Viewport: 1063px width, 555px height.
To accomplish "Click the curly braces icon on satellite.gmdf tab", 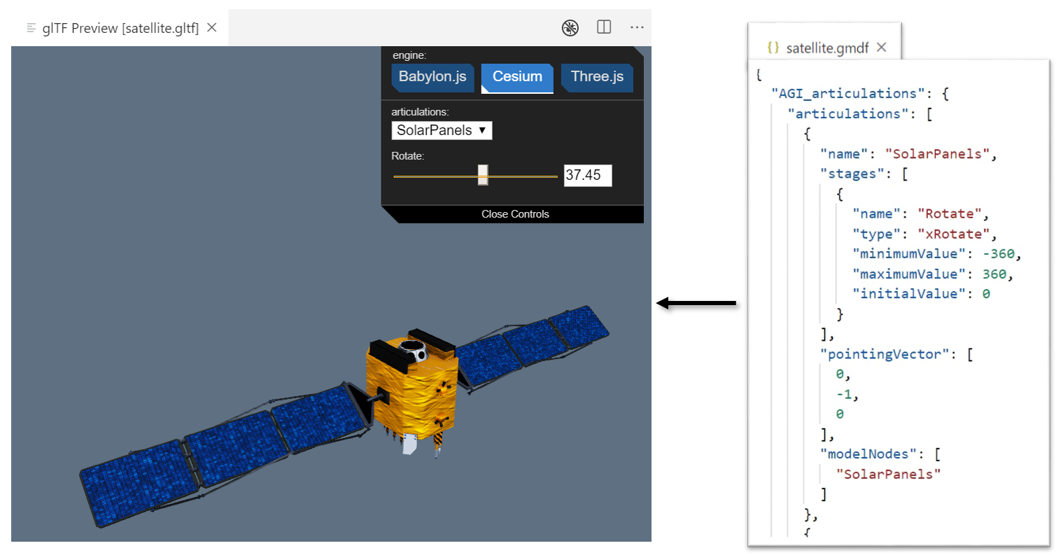I will coord(773,48).
